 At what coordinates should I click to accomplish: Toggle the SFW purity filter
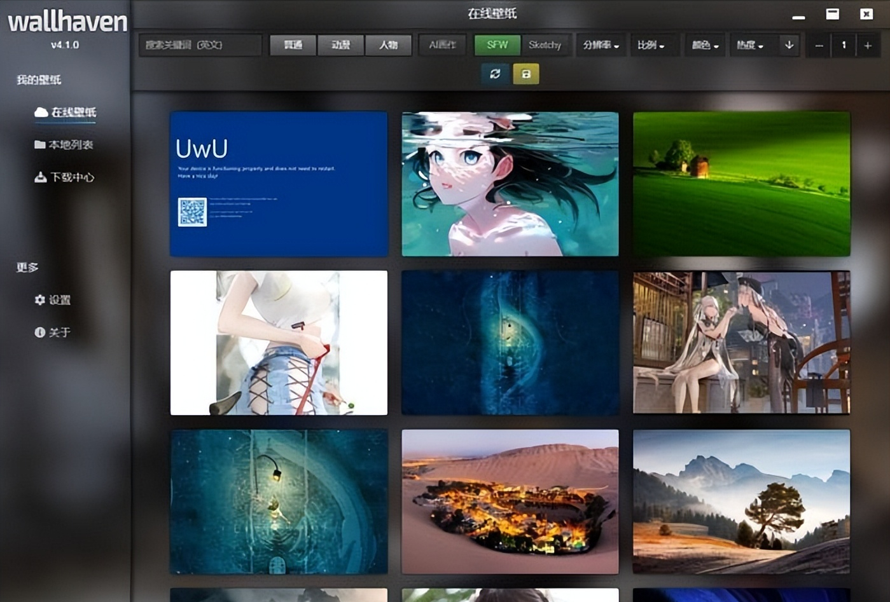coord(497,45)
